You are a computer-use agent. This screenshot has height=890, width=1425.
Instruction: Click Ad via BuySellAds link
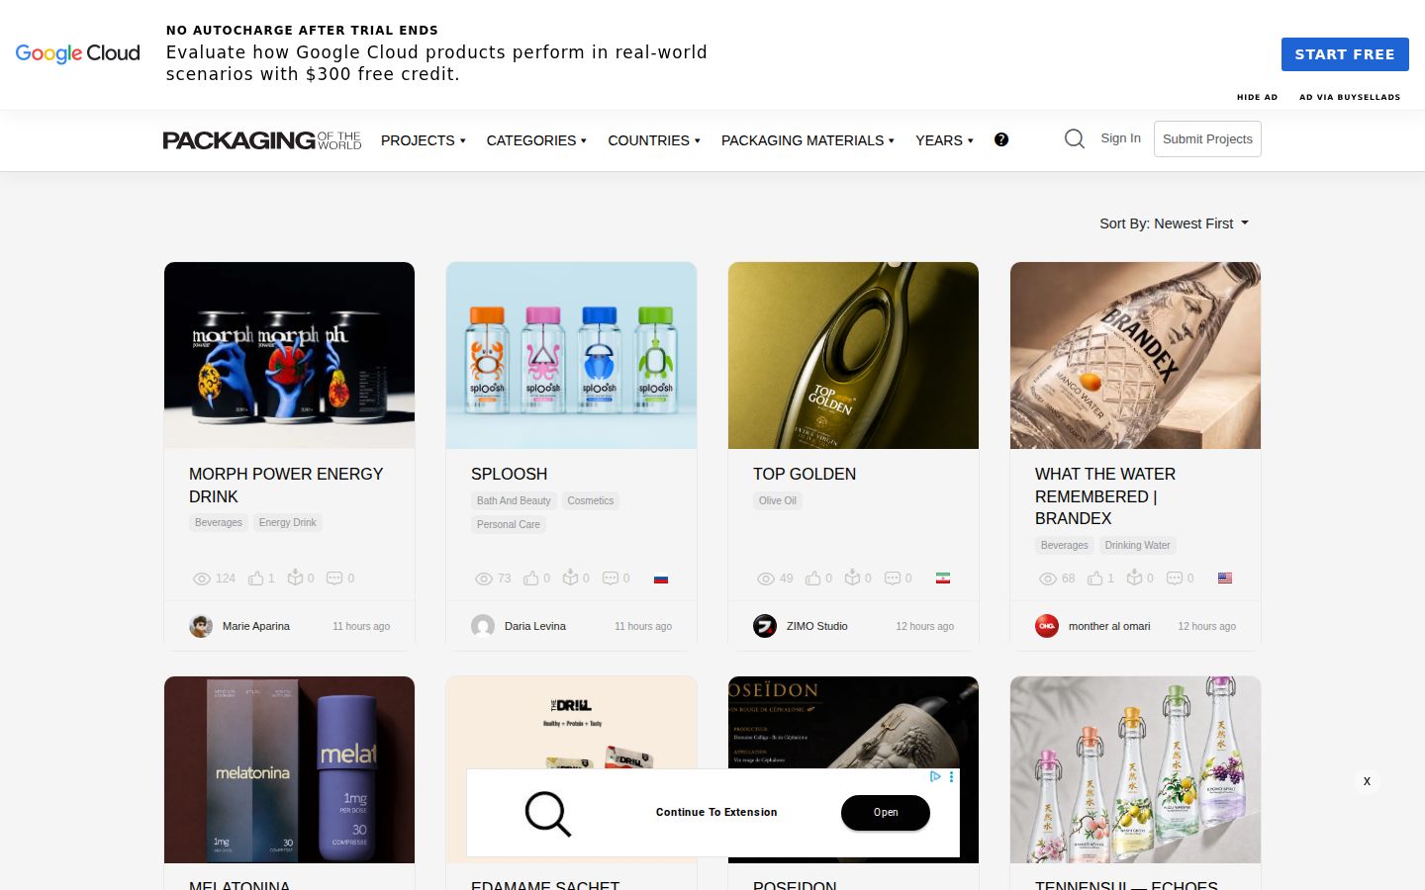[x=1350, y=97]
